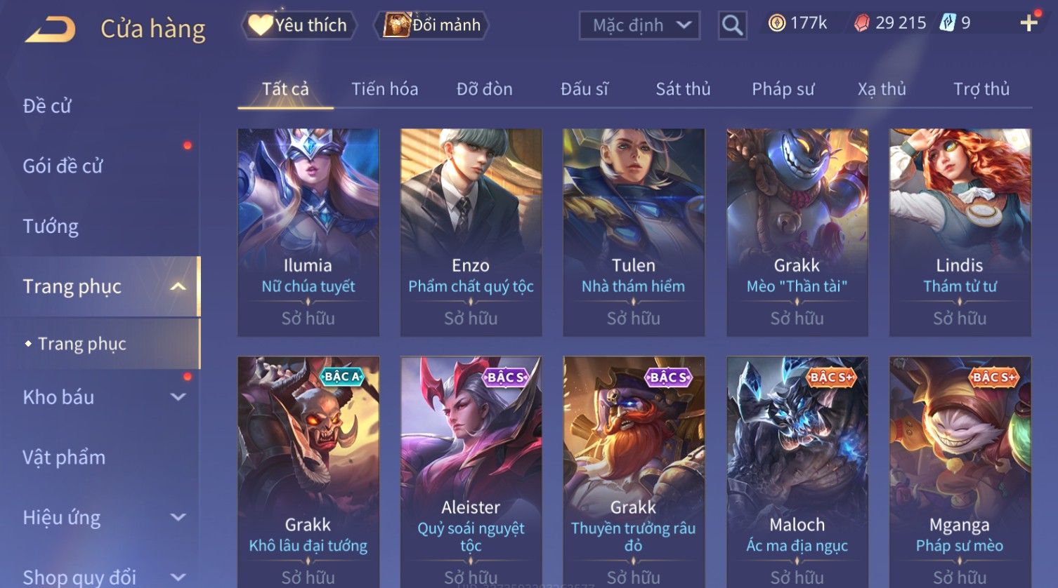This screenshot has height=588, width=1058.
Task: Switch to the Pháp sư tab
Action: 783,89
